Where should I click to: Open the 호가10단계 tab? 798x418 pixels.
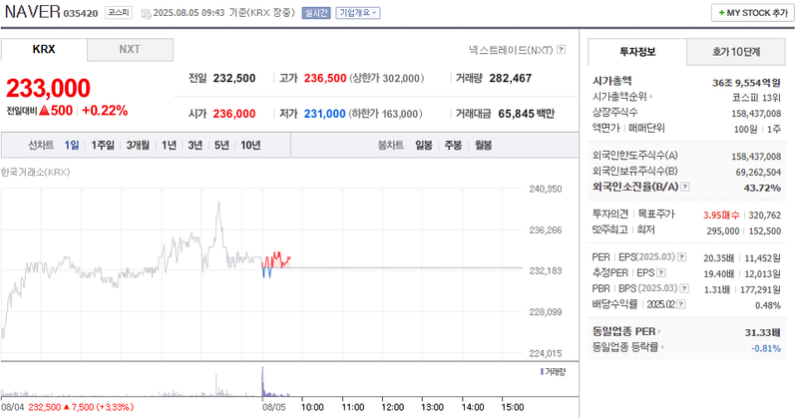coord(736,52)
